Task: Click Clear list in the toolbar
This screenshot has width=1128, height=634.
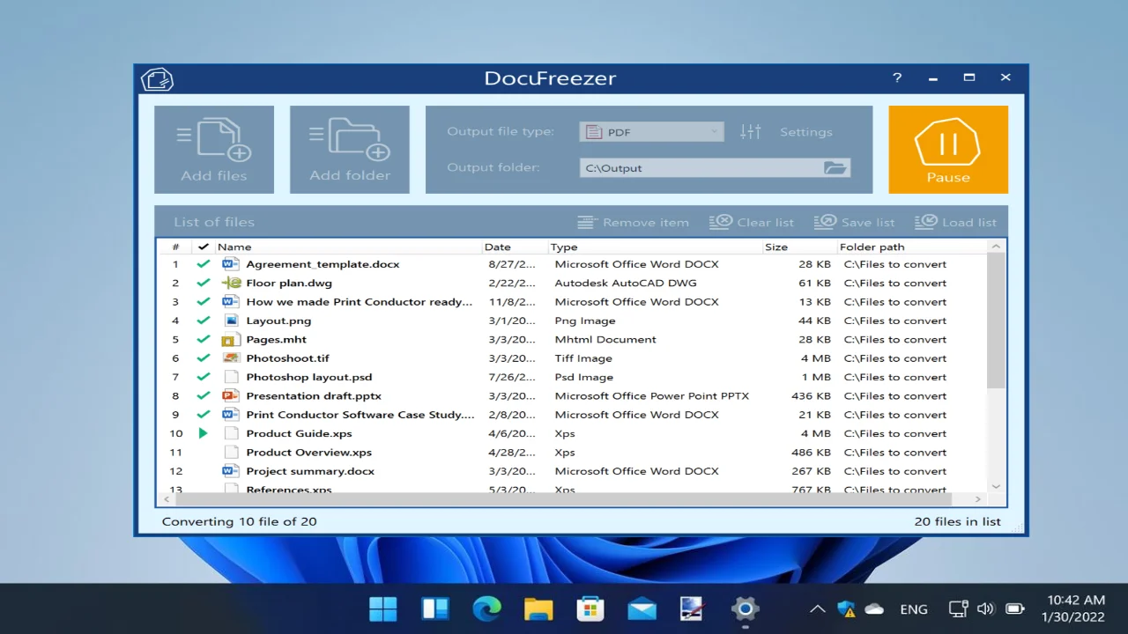Action: coord(752,222)
